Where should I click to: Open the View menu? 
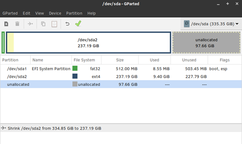pos(40,13)
